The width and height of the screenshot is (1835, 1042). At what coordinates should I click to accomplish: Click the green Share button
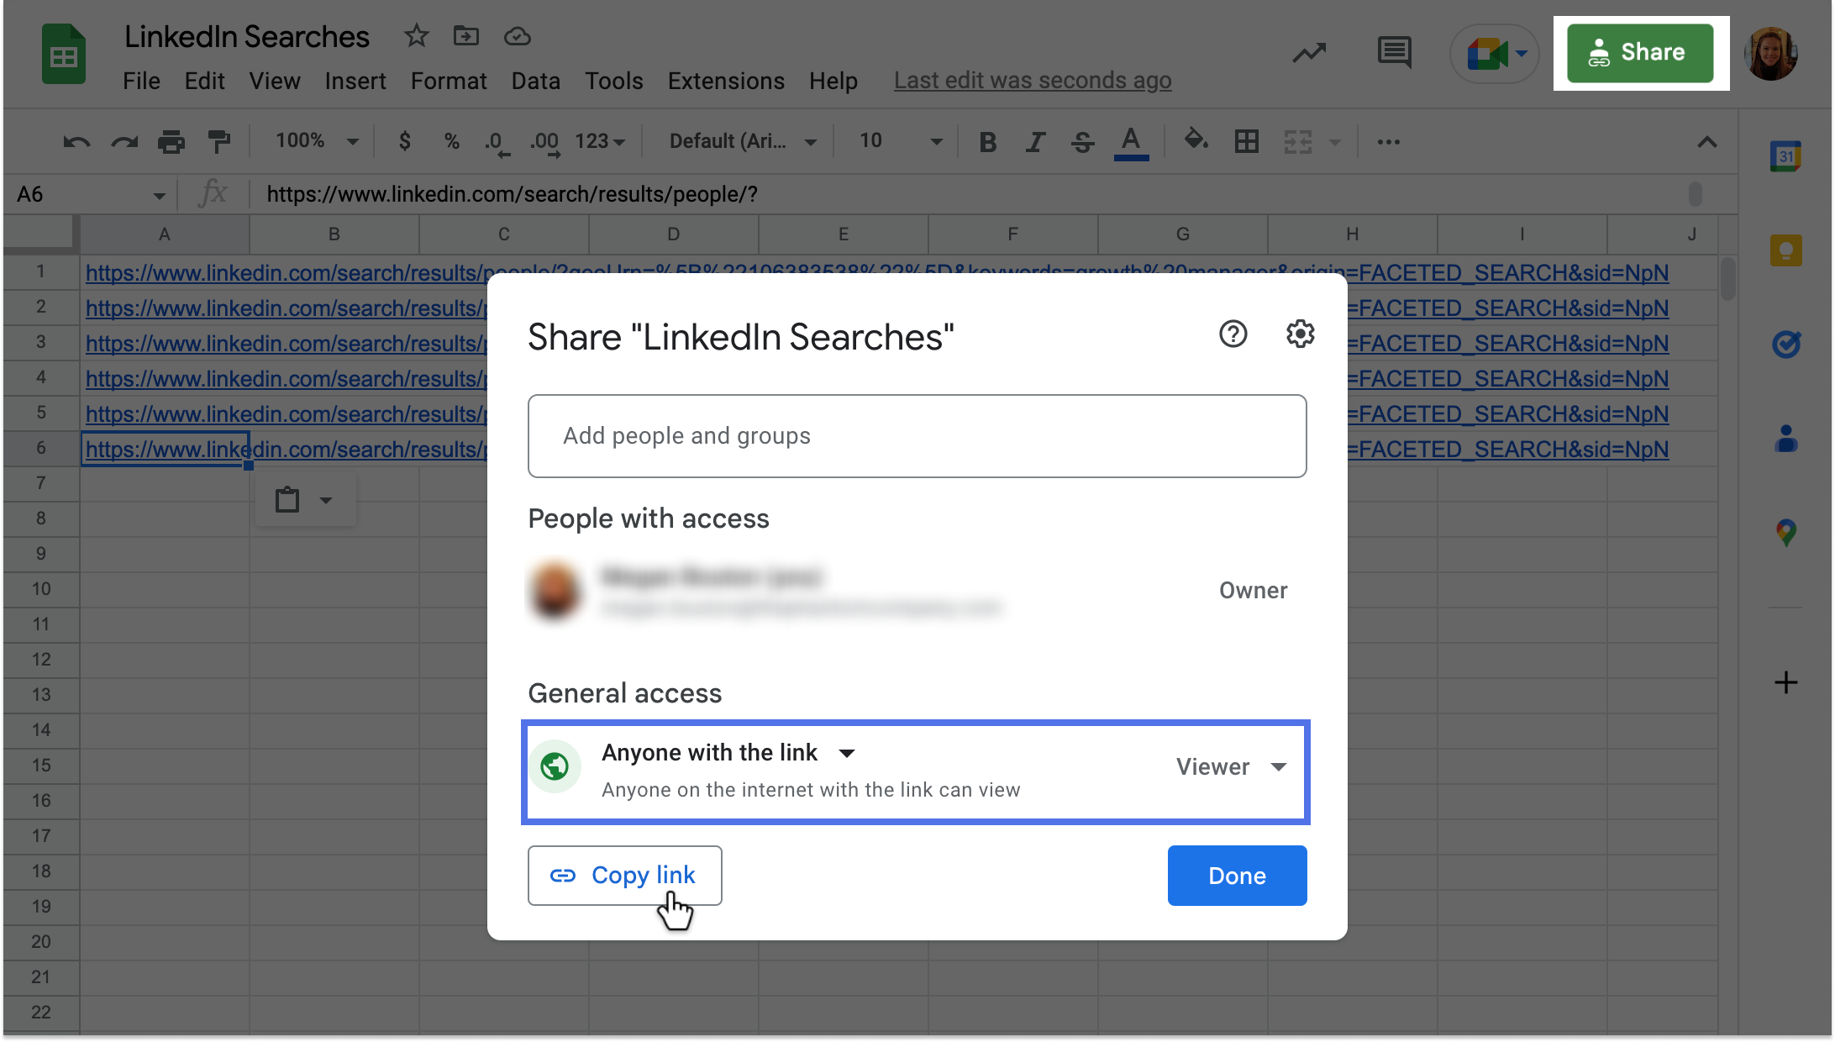pos(1639,53)
